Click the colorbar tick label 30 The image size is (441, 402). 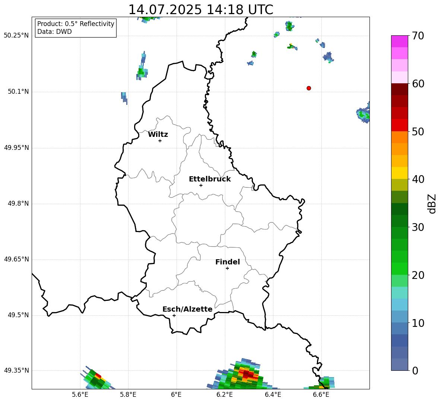418,227
